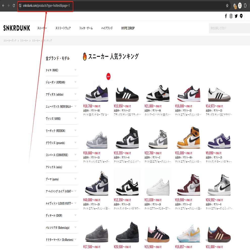The image size is (250, 250).
Task: Open the black Jordan 1 Mid ¥15,355 thumbnail
Action: 127,138
